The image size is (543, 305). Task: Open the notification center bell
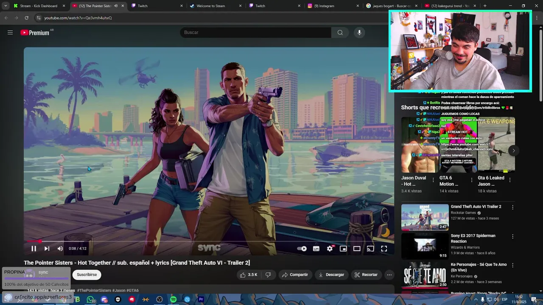click(535, 299)
